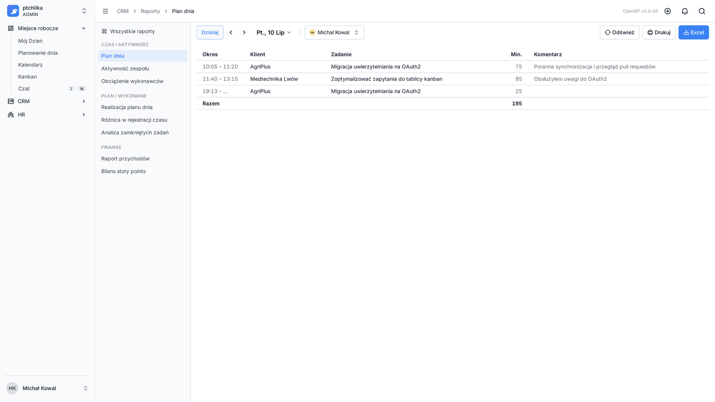
Task: Click the CRM section icon in sidebar
Action: point(11,101)
